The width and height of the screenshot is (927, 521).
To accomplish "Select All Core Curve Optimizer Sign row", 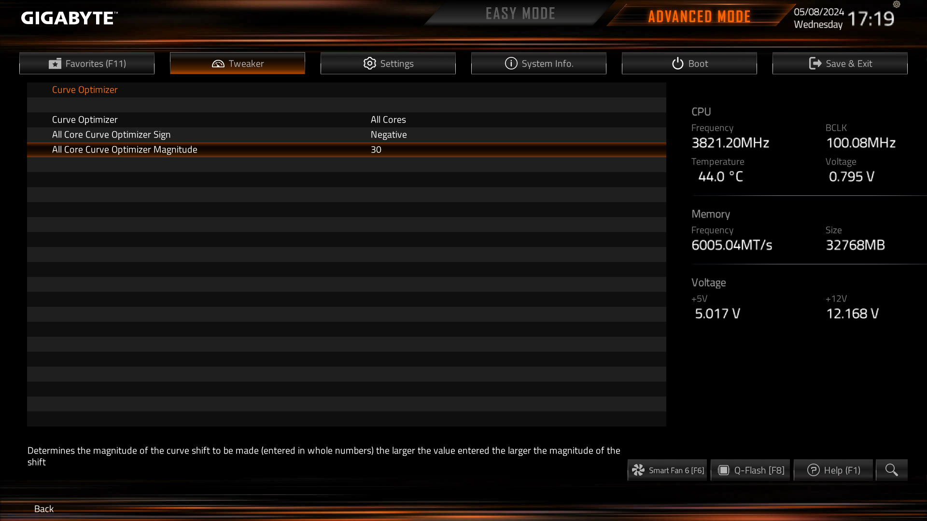I will (x=347, y=135).
